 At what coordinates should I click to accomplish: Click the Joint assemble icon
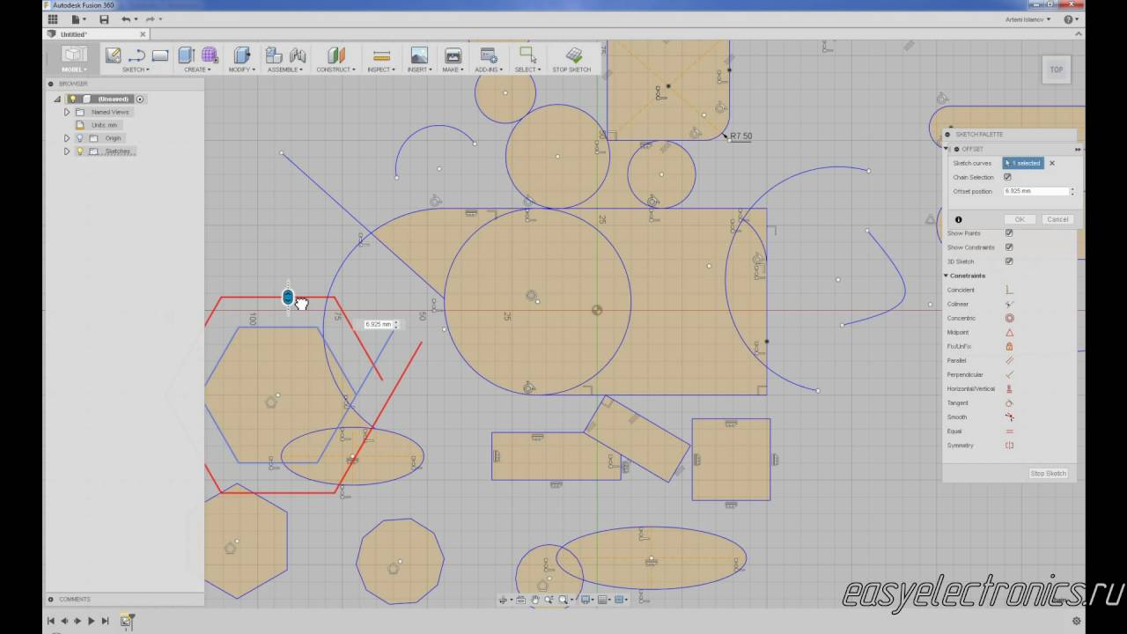[x=298, y=55]
